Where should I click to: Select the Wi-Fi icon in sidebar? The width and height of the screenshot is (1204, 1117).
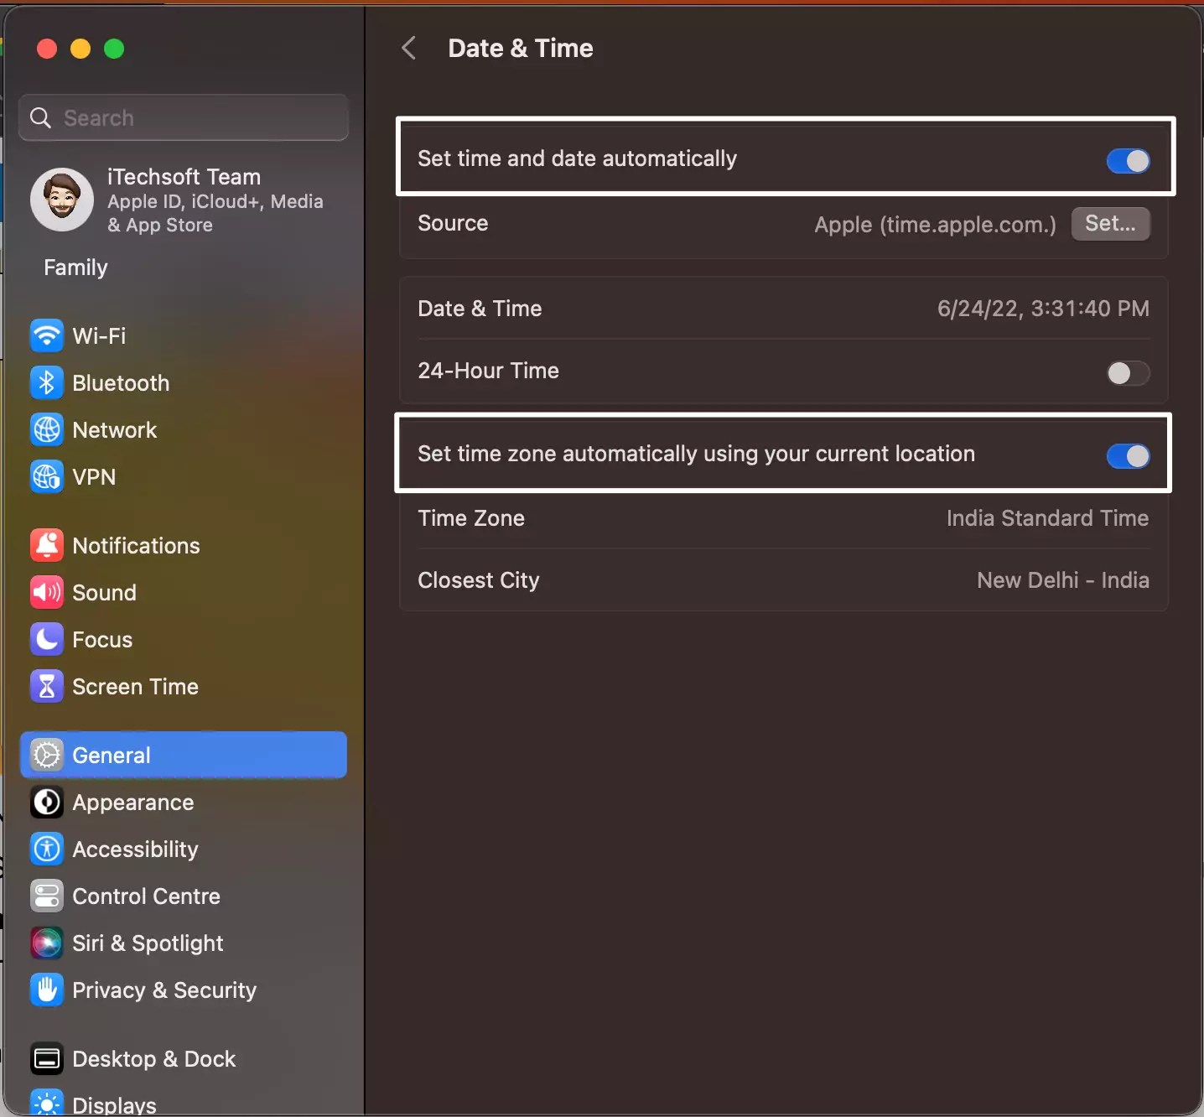[x=46, y=335]
